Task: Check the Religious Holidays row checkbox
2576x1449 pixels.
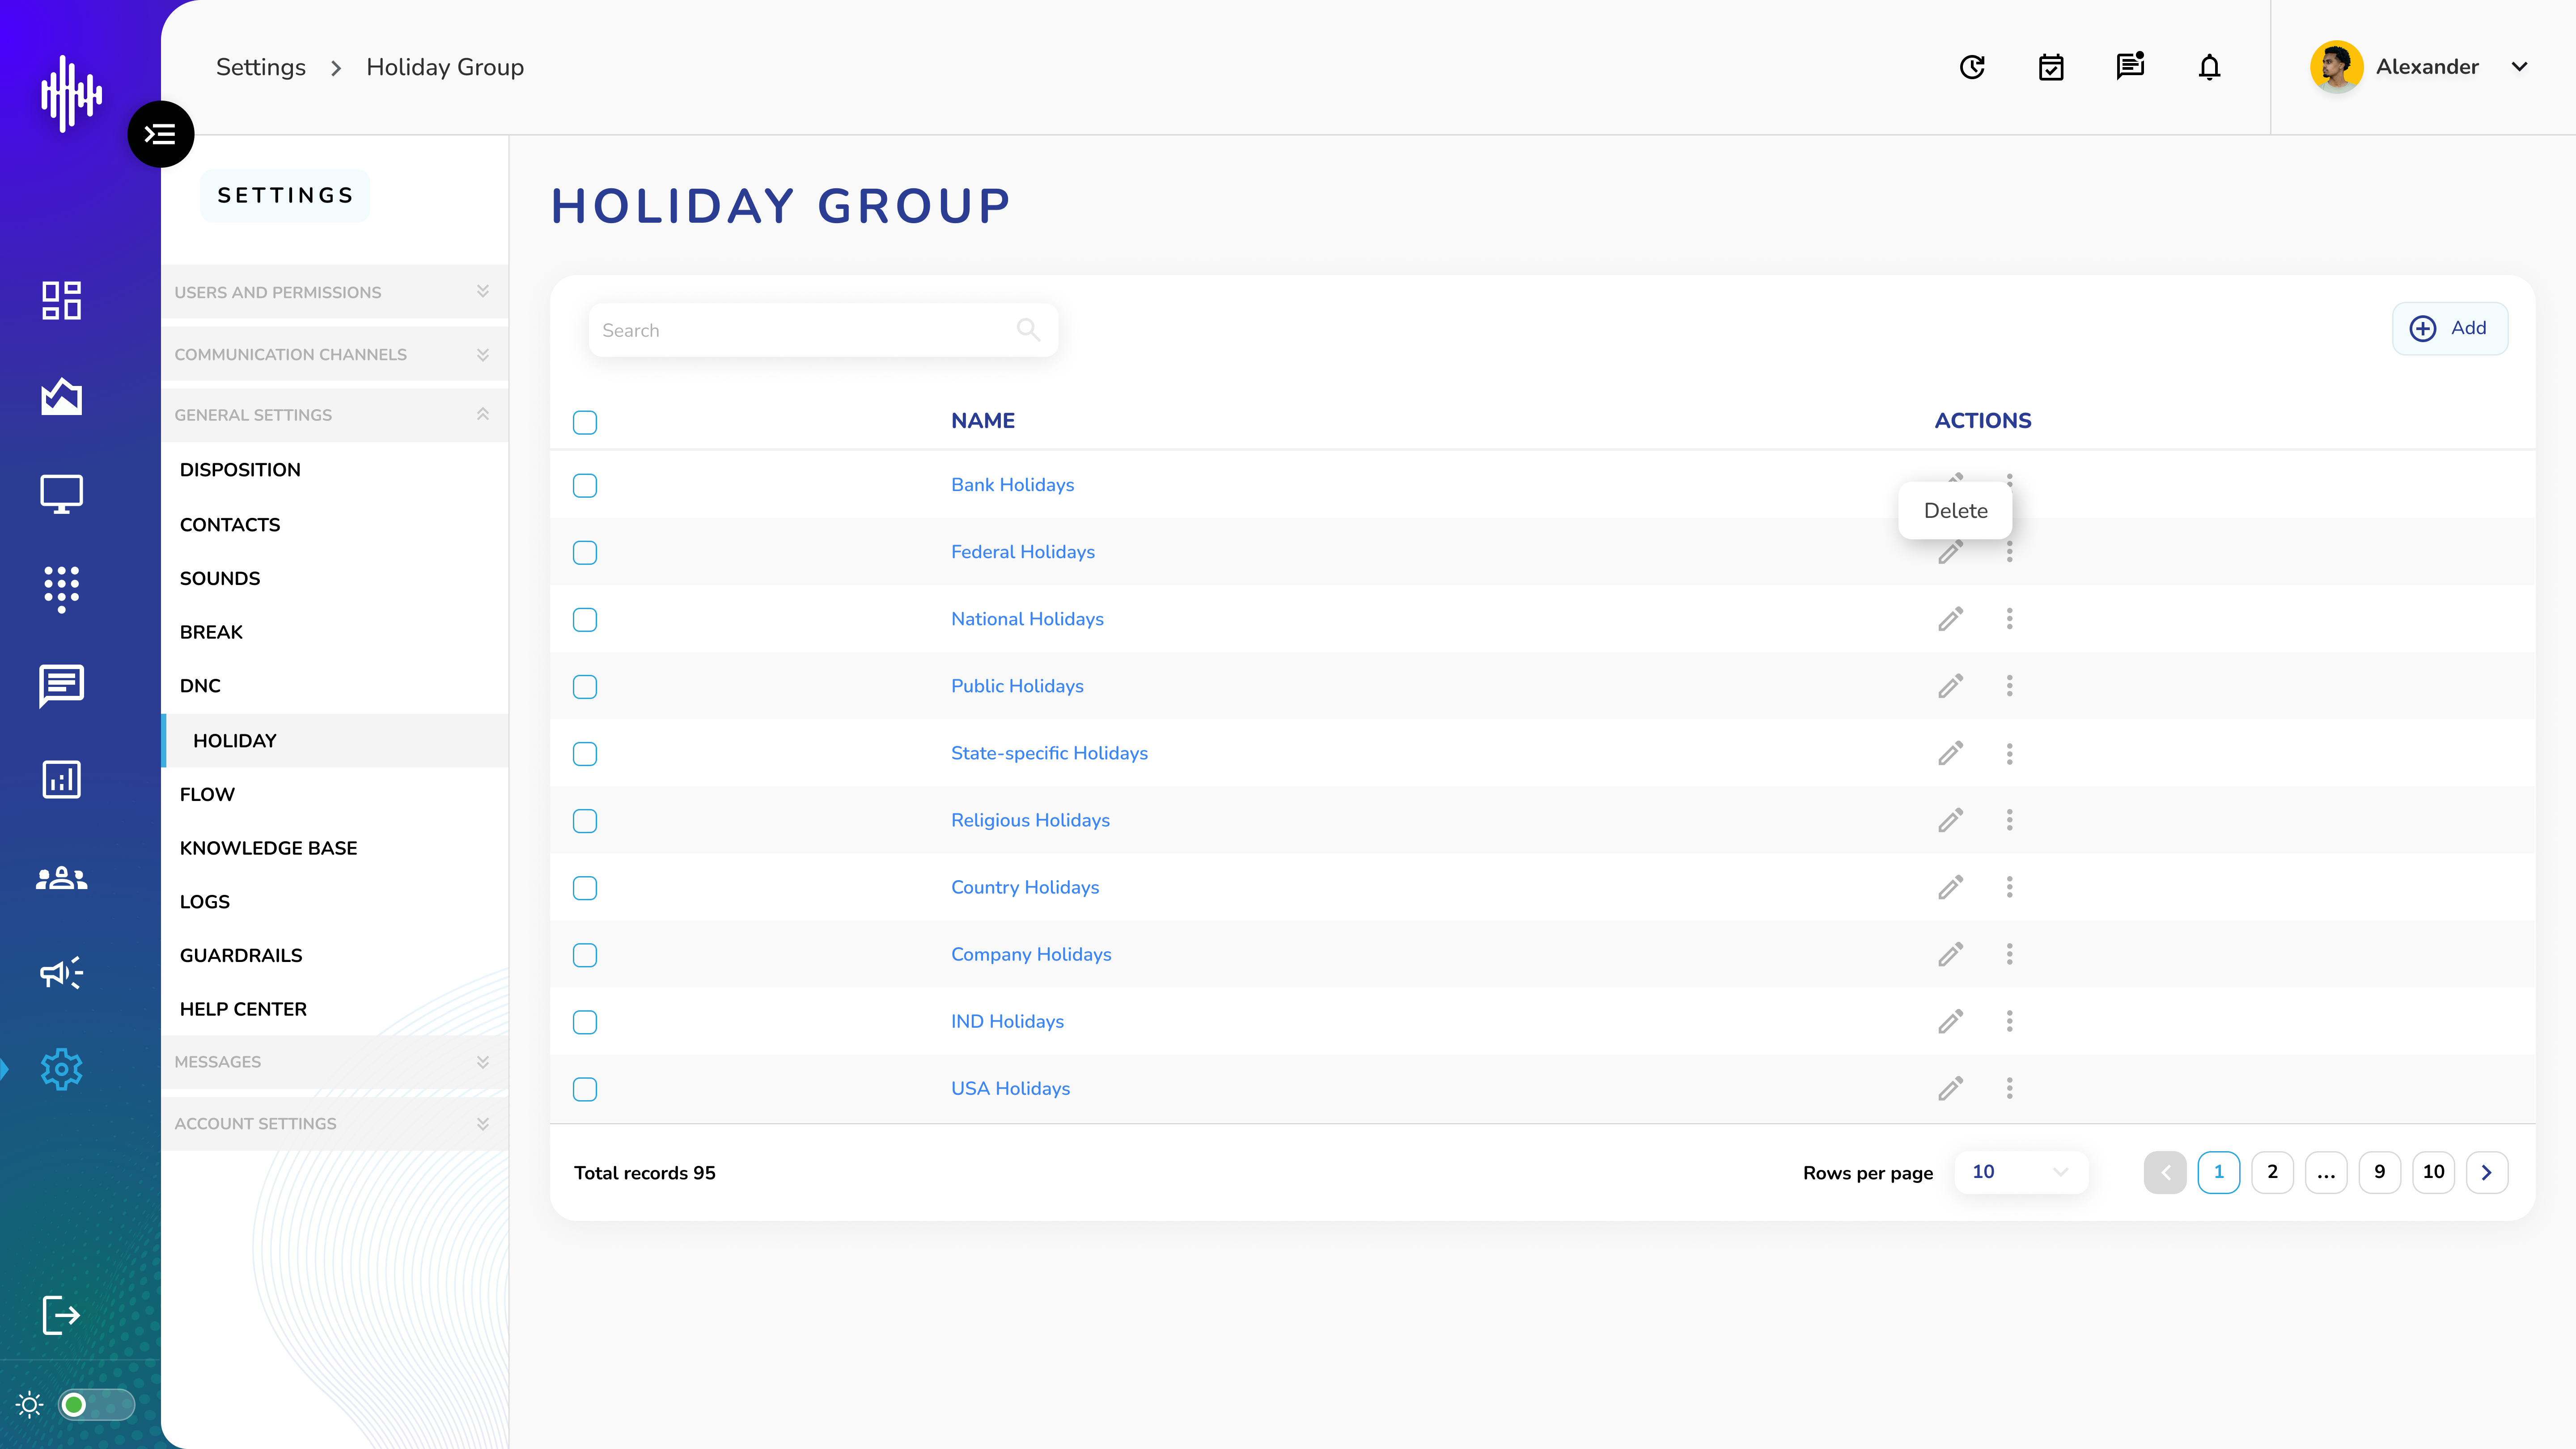Action: click(x=585, y=821)
